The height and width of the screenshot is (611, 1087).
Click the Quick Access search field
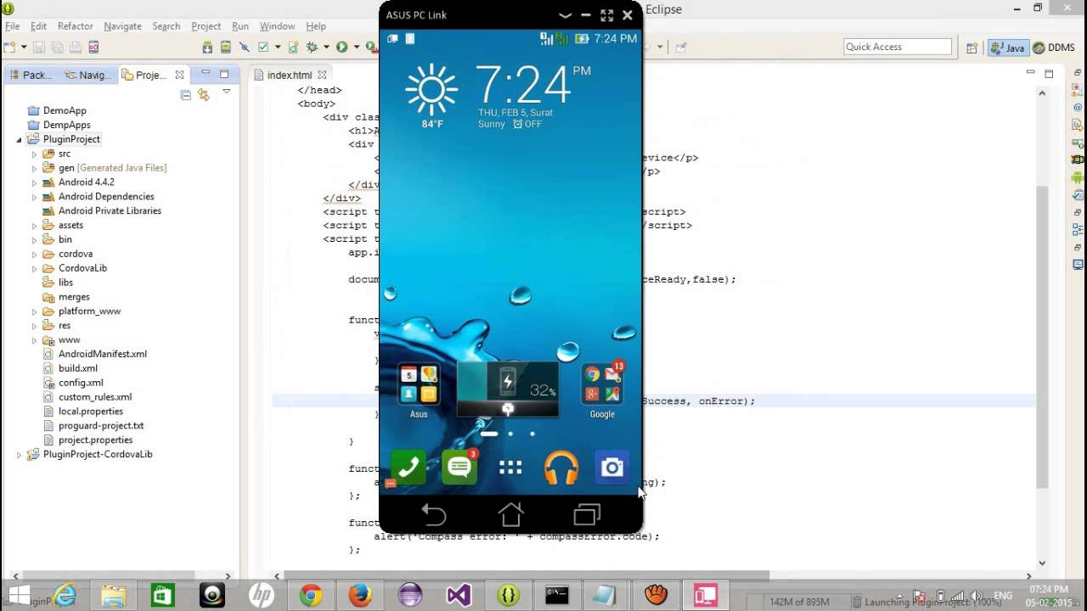[898, 47]
